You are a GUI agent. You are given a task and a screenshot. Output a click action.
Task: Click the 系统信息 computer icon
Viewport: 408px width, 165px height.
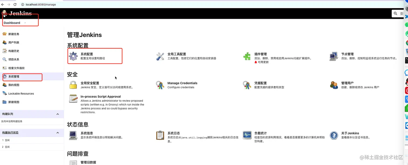[73, 135]
